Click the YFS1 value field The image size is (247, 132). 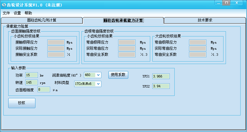coord(161,76)
